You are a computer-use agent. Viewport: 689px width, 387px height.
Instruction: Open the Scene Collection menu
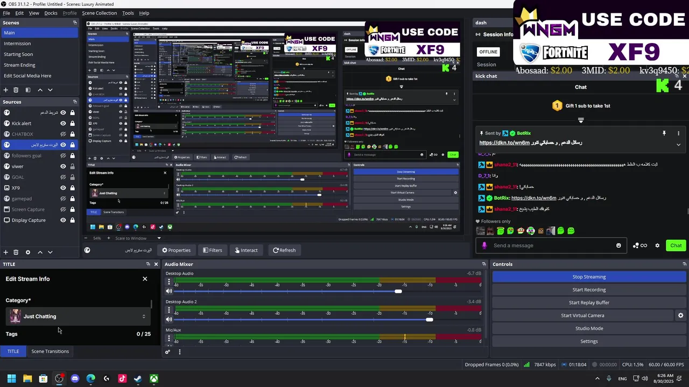tap(99, 13)
